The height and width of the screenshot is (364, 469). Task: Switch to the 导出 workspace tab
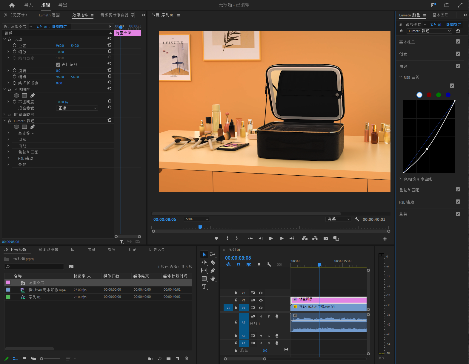coord(63,5)
